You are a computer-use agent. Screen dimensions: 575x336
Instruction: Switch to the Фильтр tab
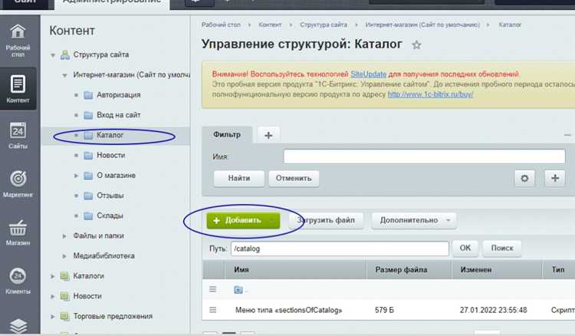pos(227,134)
